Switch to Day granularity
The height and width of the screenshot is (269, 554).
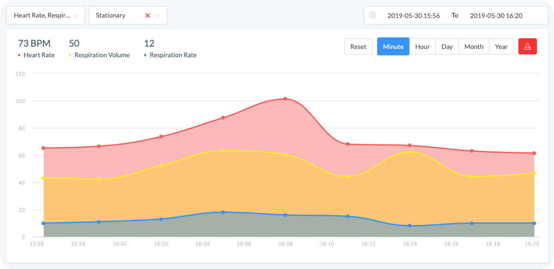(447, 47)
